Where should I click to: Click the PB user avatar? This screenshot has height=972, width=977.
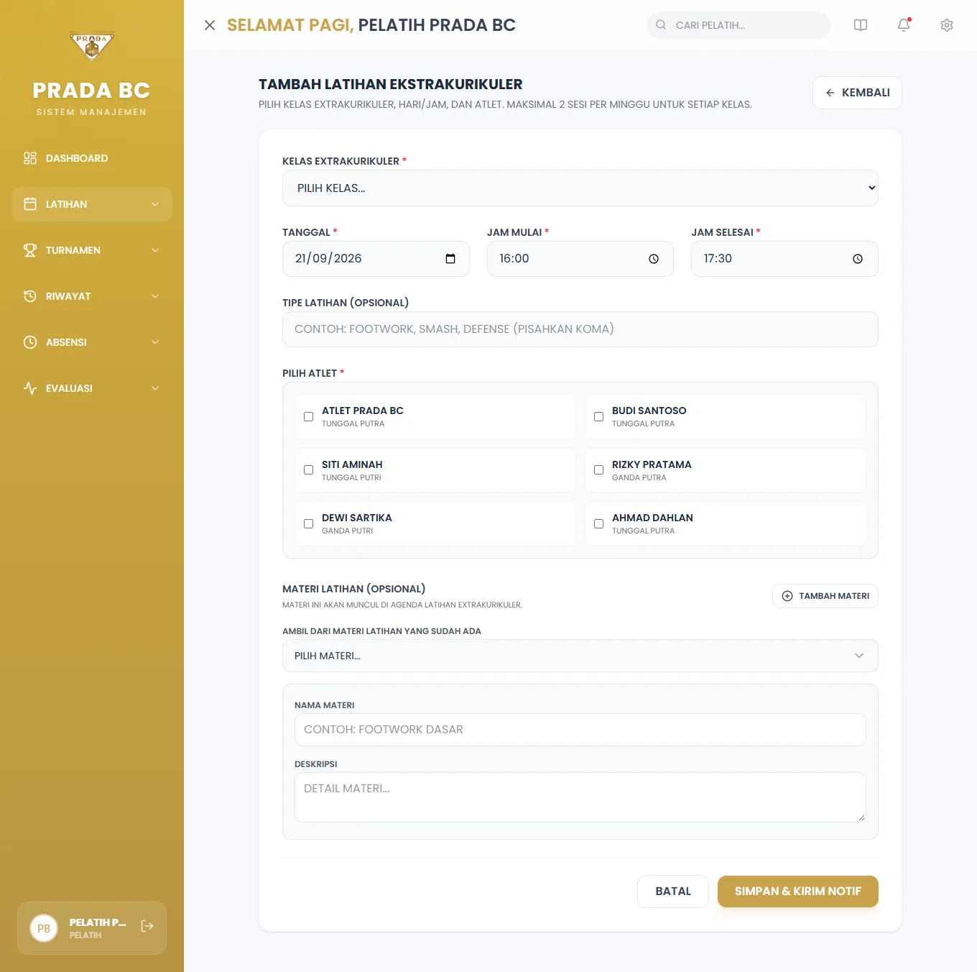pos(44,928)
